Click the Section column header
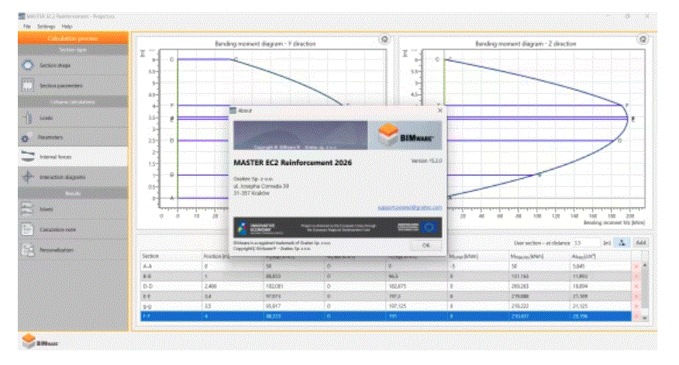This screenshot has height=365, width=679. pos(171,257)
